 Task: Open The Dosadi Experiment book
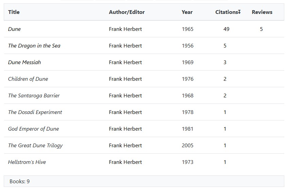[35, 112]
